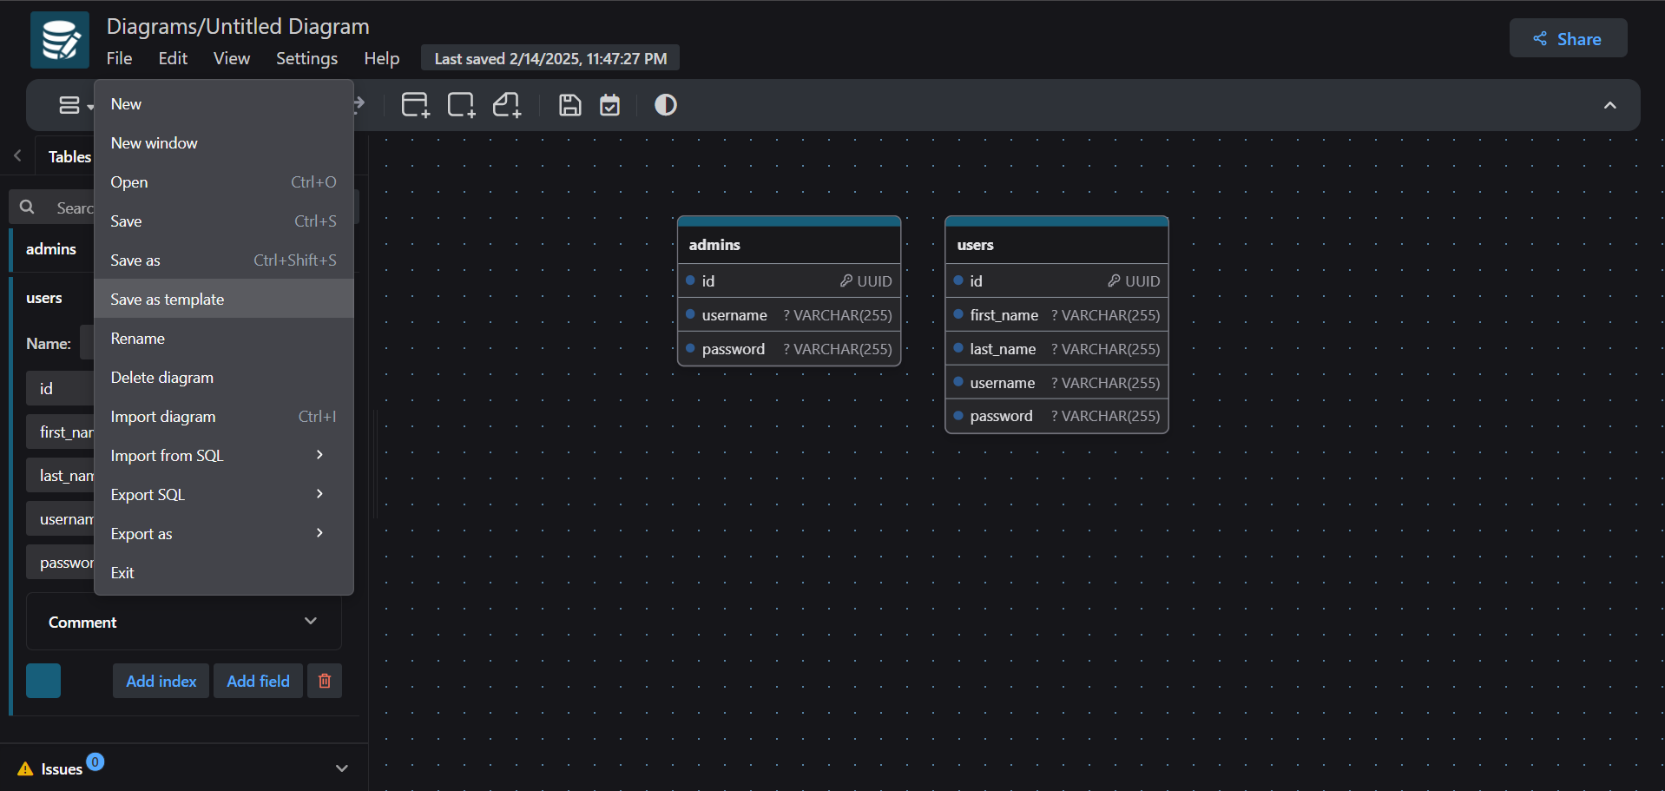This screenshot has width=1665, height=791.
Task: Click the share icon in Share button
Action: click(1540, 38)
